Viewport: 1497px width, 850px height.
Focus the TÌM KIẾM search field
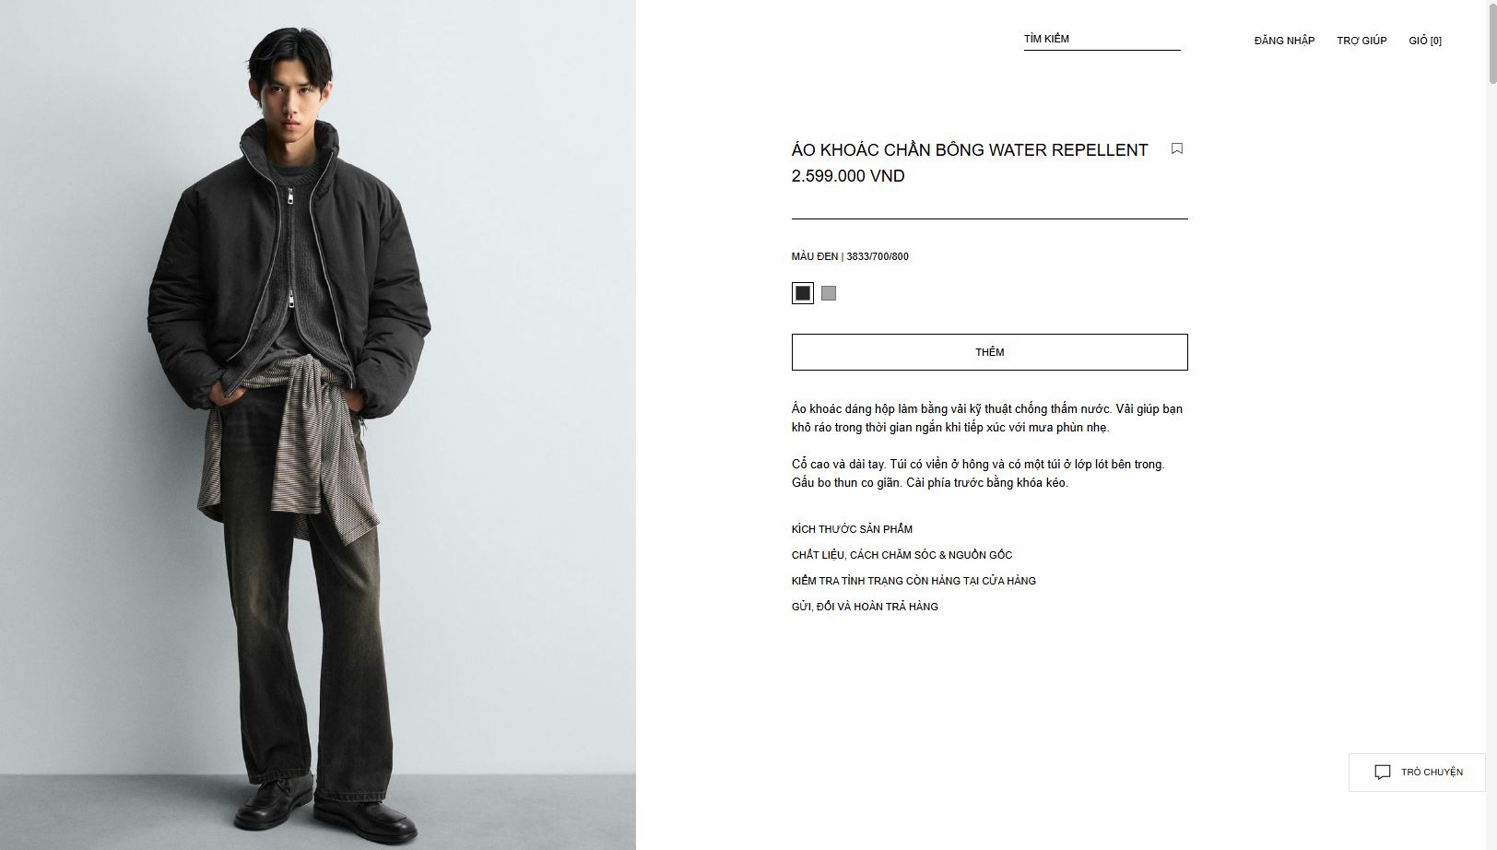[x=1102, y=40]
